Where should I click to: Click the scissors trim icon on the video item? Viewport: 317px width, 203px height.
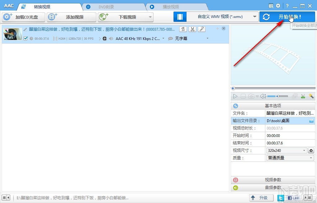click(192, 29)
